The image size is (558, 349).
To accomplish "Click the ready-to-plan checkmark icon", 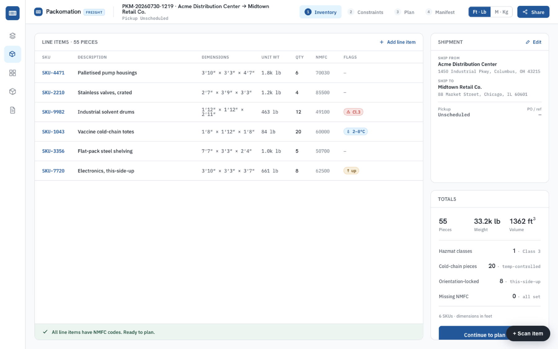I will click(x=45, y=332).
